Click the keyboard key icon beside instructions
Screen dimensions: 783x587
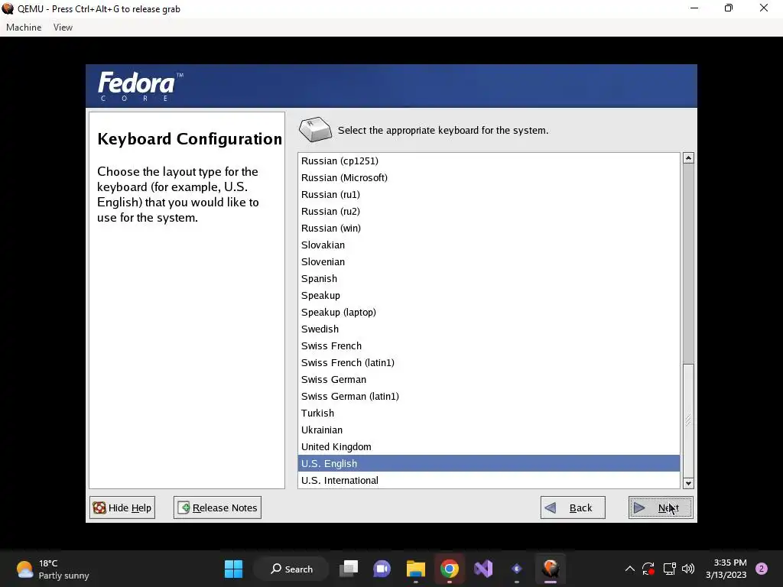click(x=315, y=130)
